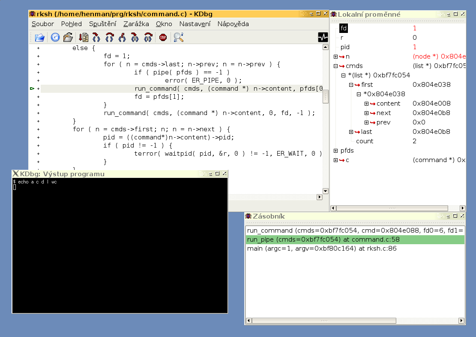
Task: Step into the function
Action: [96, 37]
